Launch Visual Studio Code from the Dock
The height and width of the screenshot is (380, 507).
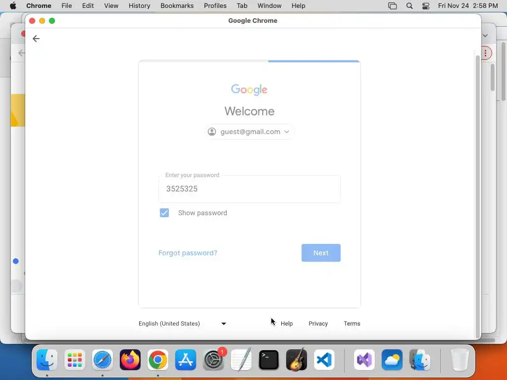tap(324, 360)
